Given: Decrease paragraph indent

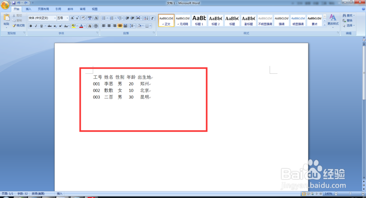Looking at the screenshot, I should (x=127, y=18).
